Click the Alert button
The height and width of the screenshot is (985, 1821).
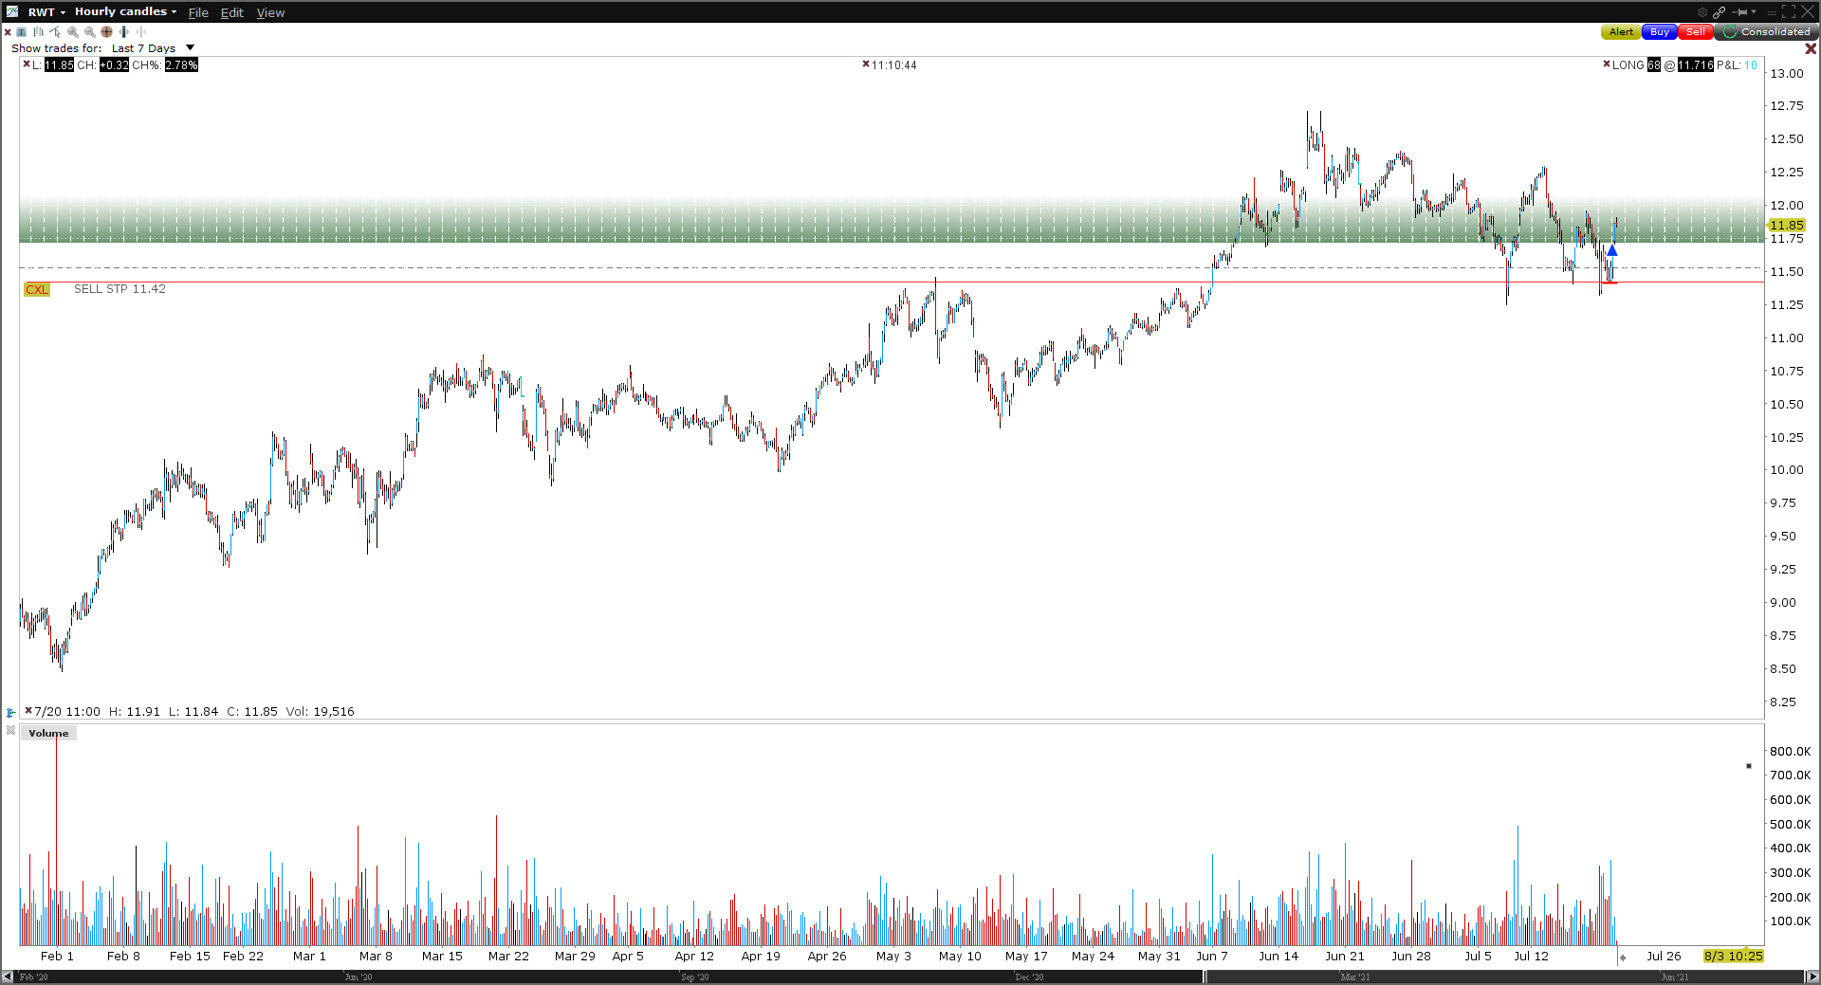point(1621,32)
